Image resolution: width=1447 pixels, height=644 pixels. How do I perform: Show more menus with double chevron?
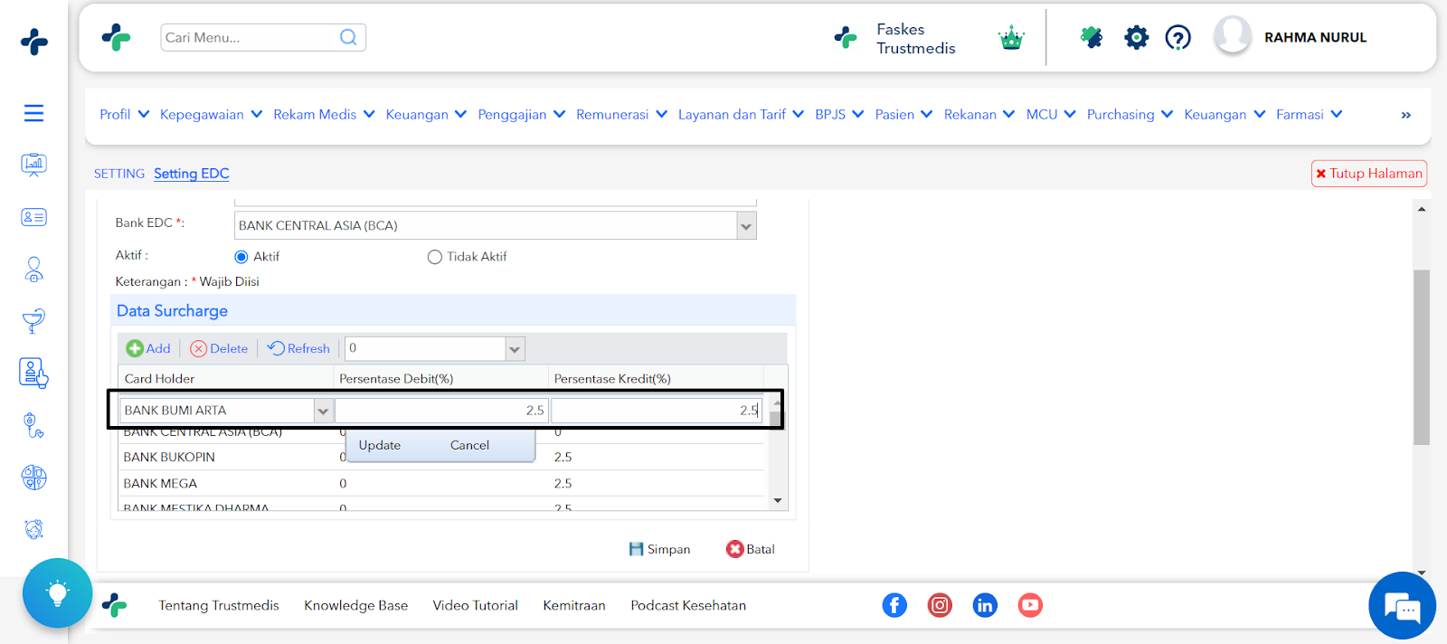pyautogui.click(x=1405, y=115)
